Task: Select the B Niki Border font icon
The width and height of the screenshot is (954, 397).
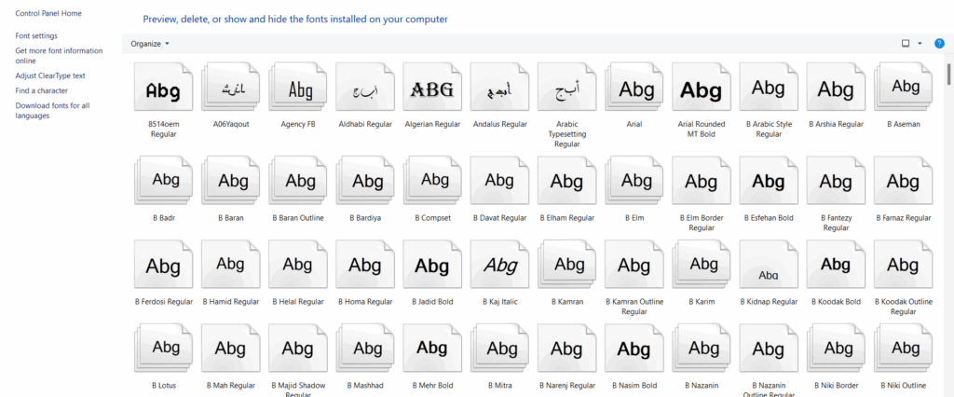Action: coord(836,349)
